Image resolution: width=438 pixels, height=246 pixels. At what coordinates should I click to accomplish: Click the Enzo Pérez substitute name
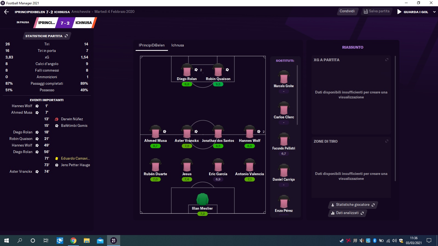(284, 210)
